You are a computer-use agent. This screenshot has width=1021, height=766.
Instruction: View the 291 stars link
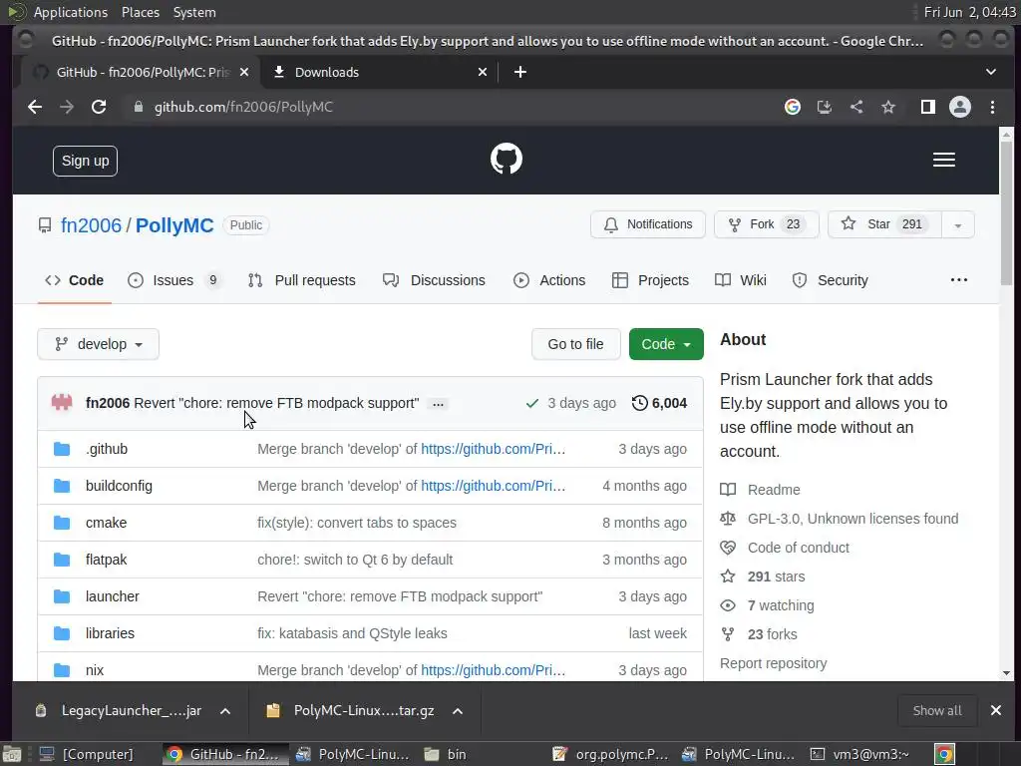[x=776, y=576]
